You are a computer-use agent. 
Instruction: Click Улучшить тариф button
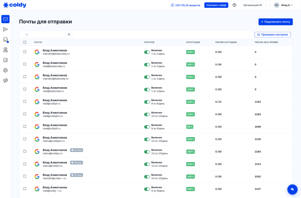[x=216, y=5]
